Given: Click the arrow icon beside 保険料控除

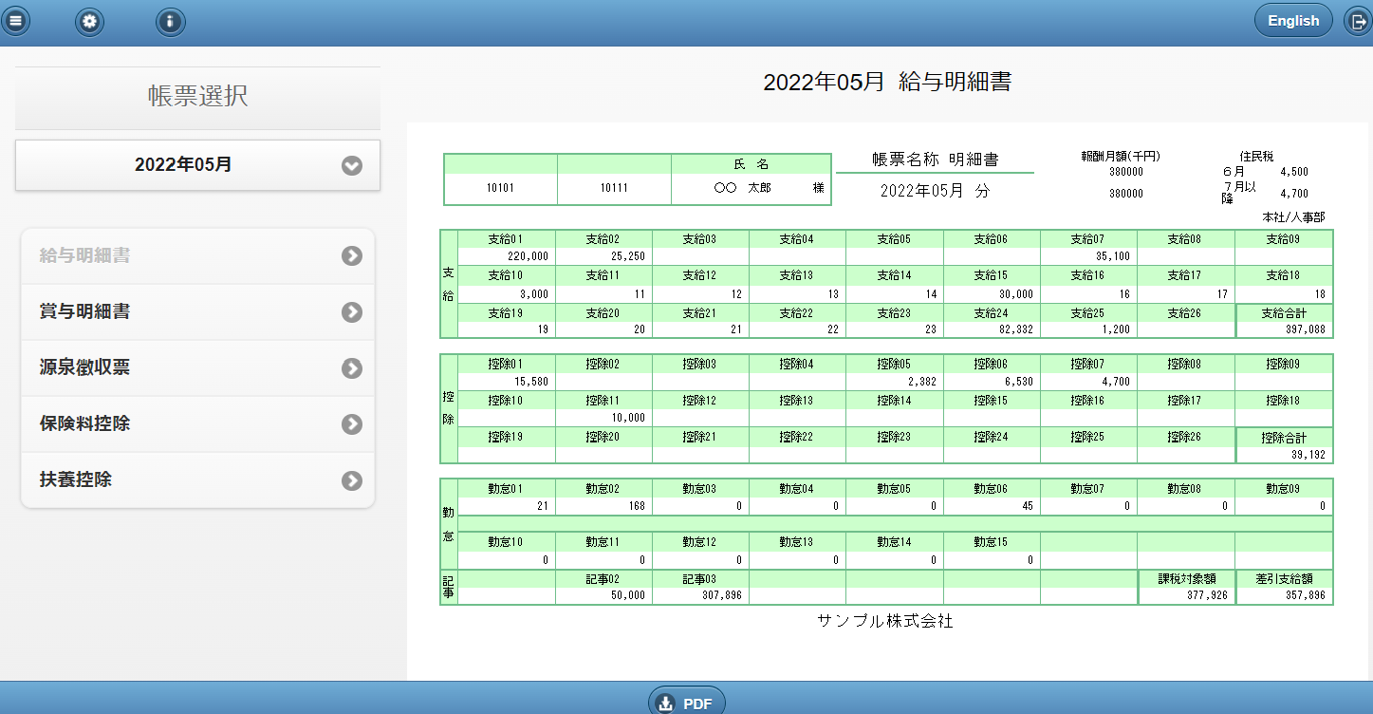Looking at the screenshot, I should pyautogui.click(x=352, y=423).
